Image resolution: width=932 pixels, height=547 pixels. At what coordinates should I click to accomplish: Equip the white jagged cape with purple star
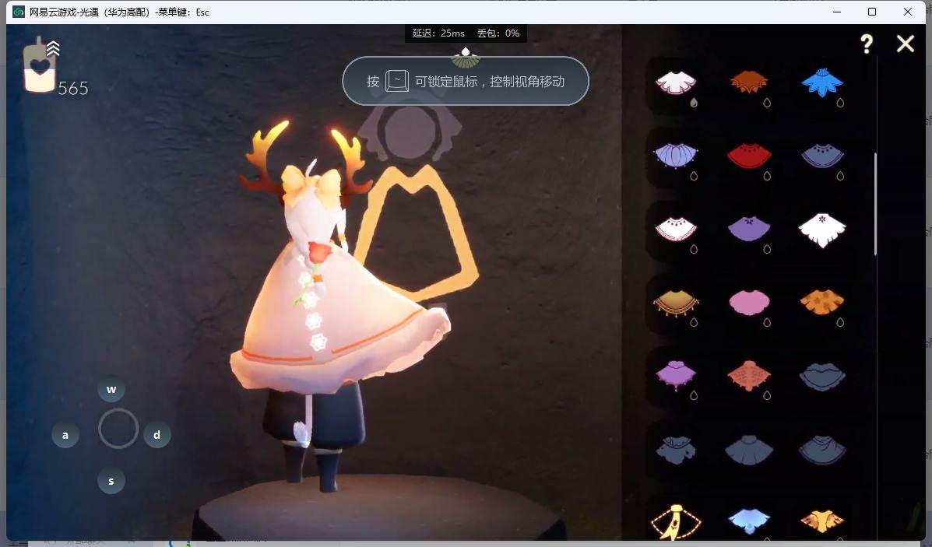coord(822,230)
